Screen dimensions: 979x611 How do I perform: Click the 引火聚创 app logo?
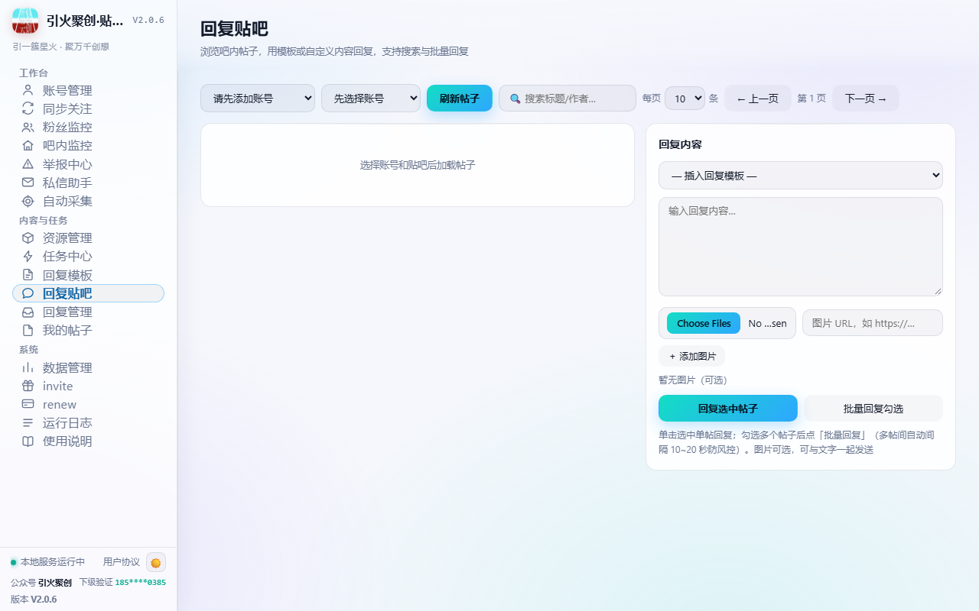click(25, 21)
